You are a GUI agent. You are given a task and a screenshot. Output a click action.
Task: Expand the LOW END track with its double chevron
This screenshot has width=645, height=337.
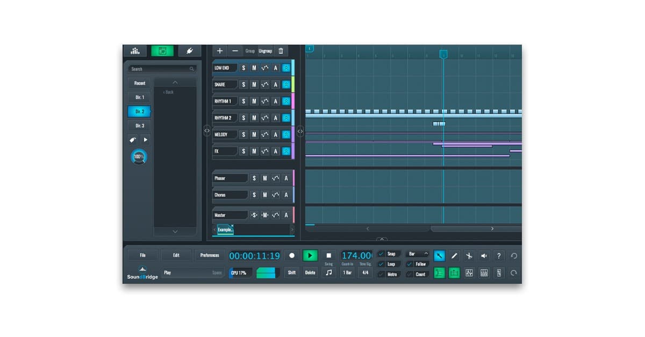(x=286, y=67)
